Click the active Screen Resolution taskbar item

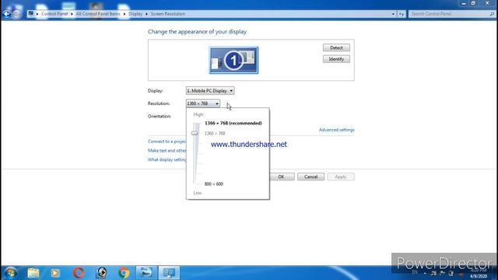click(x=169, y=273)
